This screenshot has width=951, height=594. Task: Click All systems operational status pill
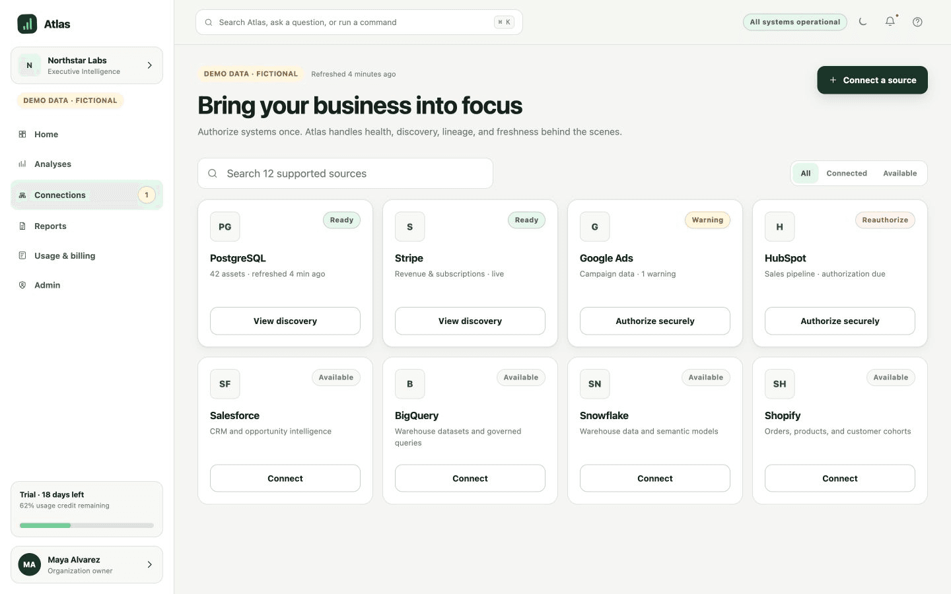coord(794,22)
